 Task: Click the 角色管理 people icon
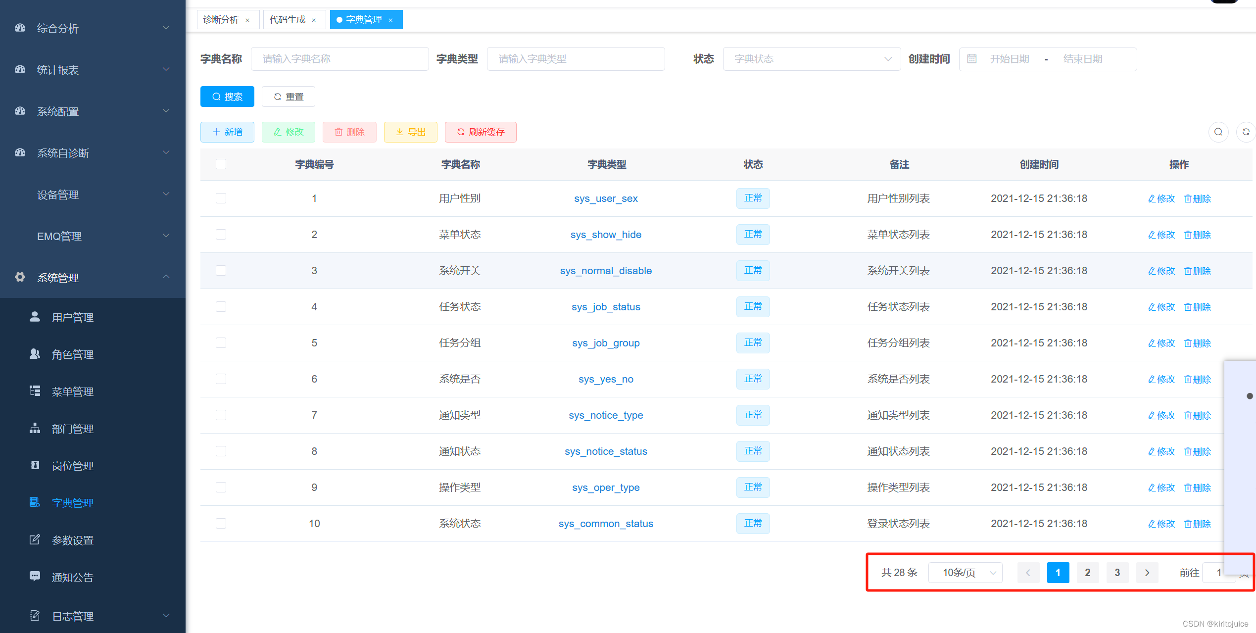35,354
